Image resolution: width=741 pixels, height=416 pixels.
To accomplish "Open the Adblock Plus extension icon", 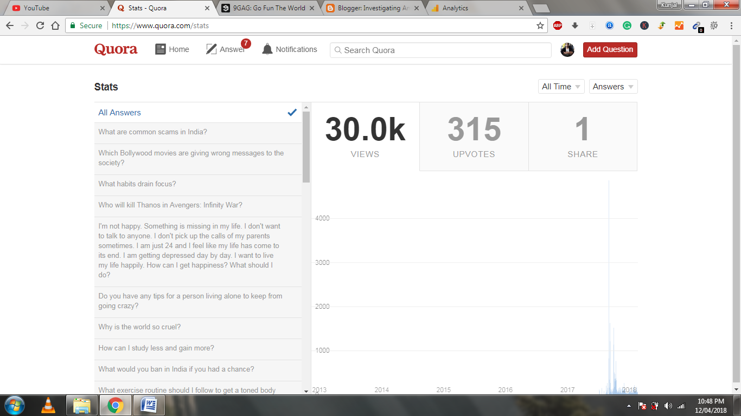I will pos(557,25).
